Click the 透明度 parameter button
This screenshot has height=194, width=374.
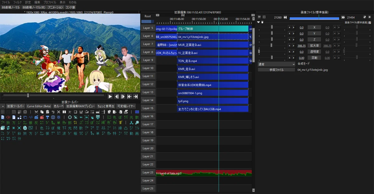pos(314,52)
